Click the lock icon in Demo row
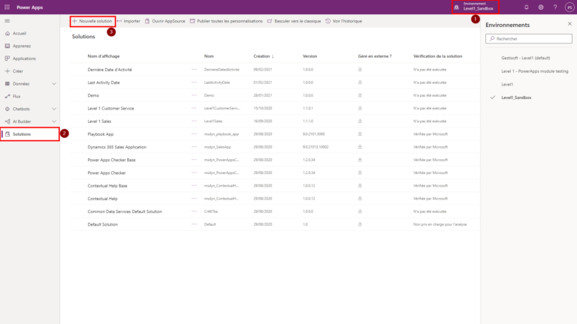 click(x=360, y=95)
